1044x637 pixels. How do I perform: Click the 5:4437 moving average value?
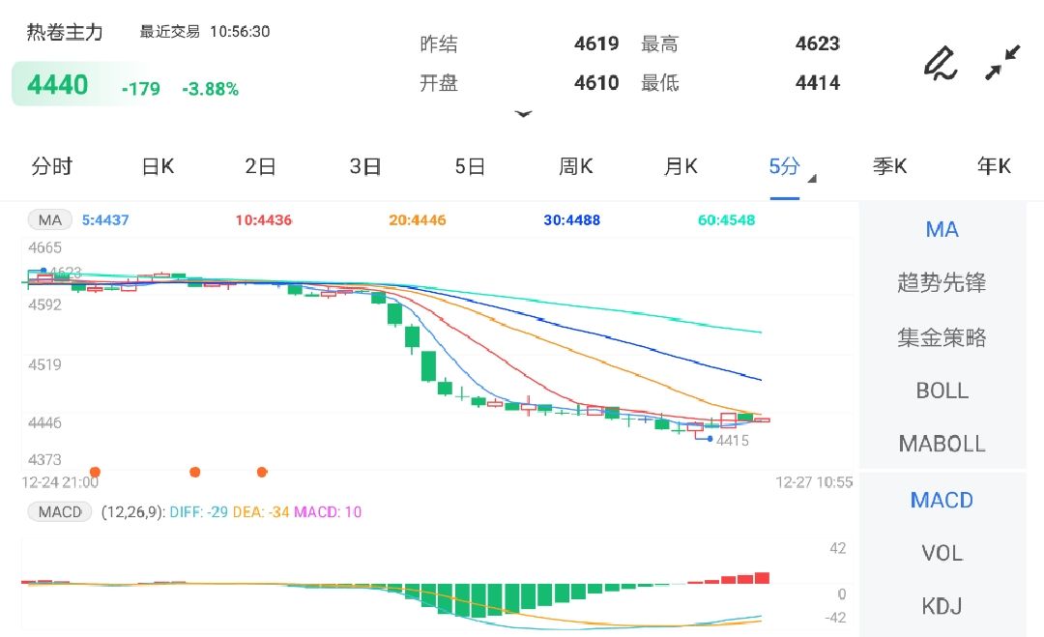105,220
